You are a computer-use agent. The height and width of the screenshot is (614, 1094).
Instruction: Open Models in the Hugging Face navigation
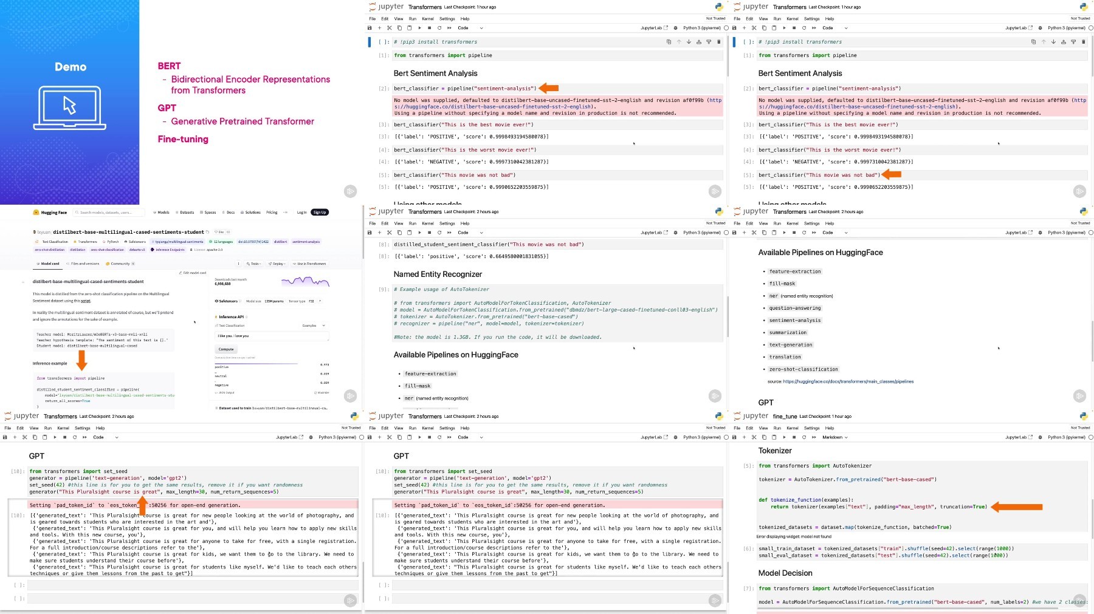161,213
